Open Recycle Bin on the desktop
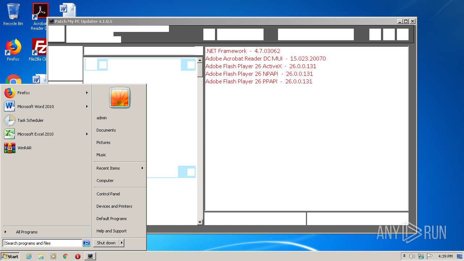The height and width of the screenshot is (261, 464). [13, 14]
